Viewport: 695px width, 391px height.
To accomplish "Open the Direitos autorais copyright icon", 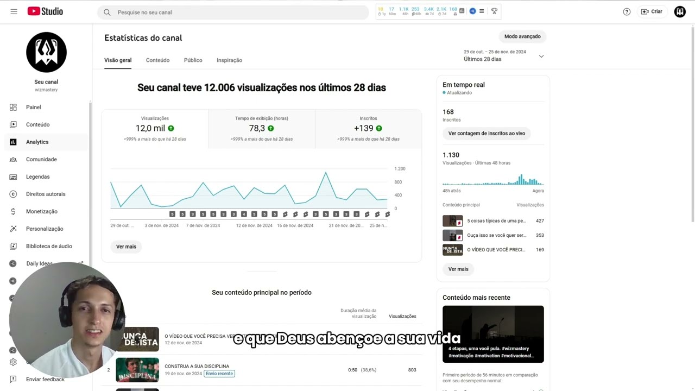I will [13, 194].
